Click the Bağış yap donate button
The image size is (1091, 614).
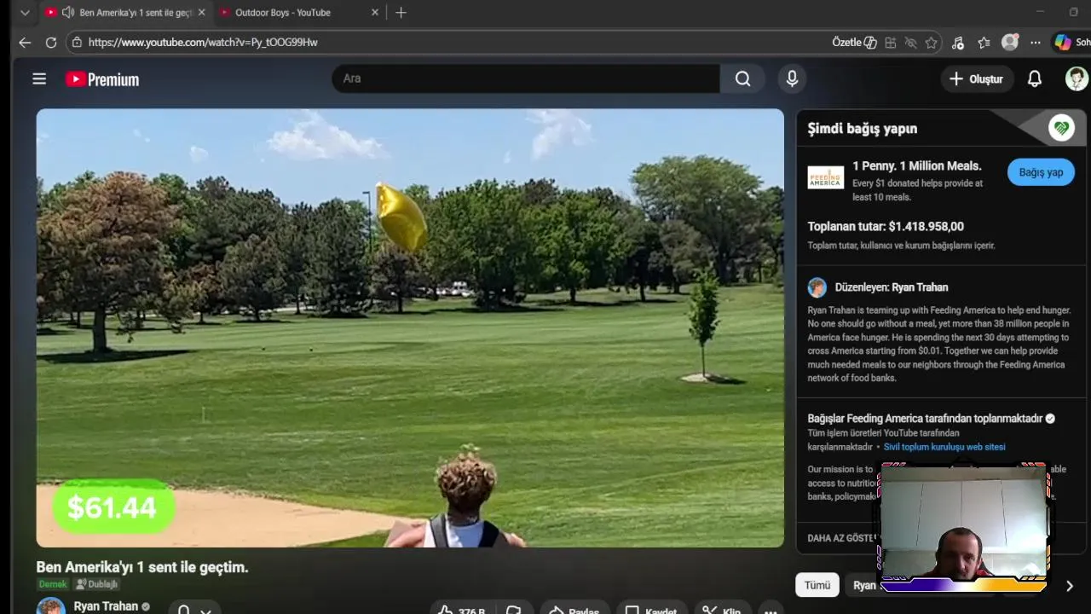coord(1041,172)
